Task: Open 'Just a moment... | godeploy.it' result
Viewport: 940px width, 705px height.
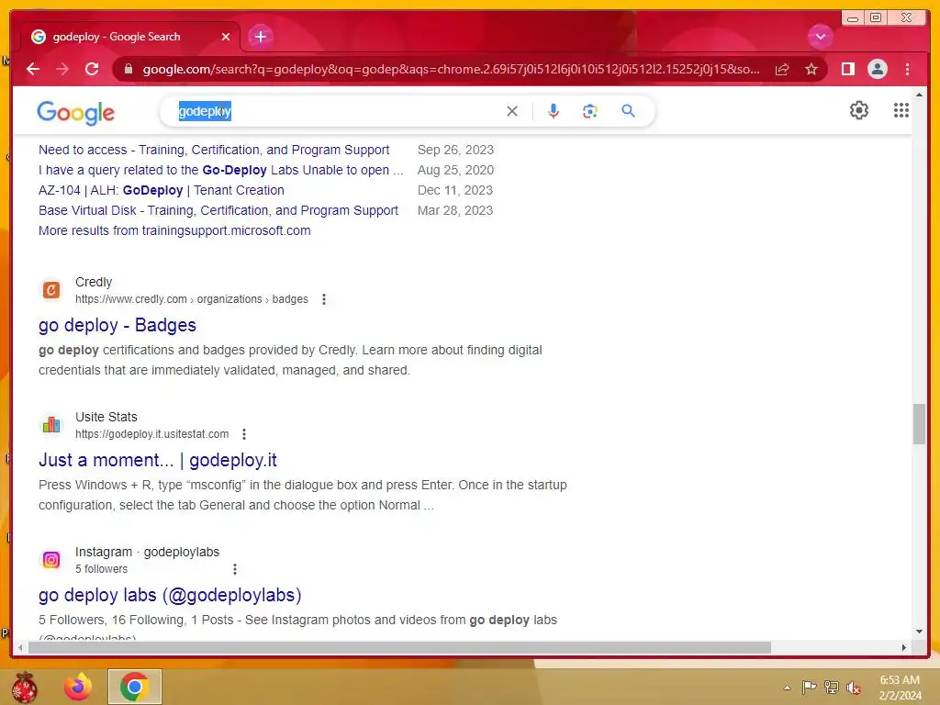Action: tap(158, 460)
